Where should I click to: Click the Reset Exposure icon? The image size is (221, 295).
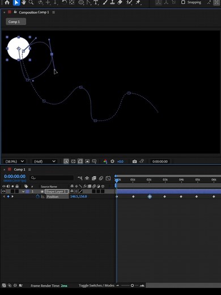click(112, 161)
